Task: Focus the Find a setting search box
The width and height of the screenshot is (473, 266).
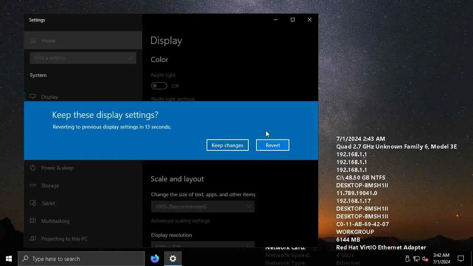Action: [x=83, y=58]
